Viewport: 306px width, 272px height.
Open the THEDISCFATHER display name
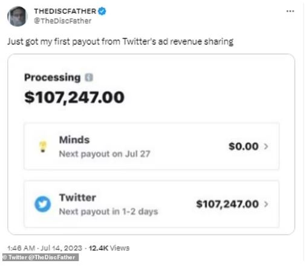[x=65, y=11]
